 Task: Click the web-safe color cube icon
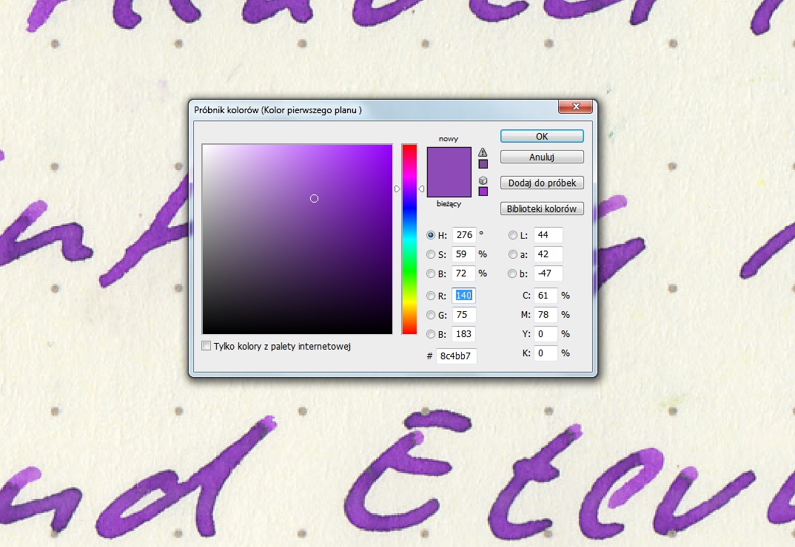pyautogui.click(x=483, y=180)
